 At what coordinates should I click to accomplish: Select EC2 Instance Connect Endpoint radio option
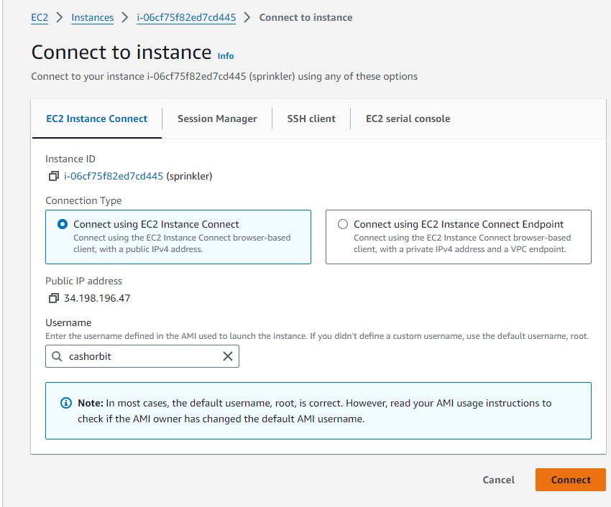pyautogui.click(x=343, y=224)
